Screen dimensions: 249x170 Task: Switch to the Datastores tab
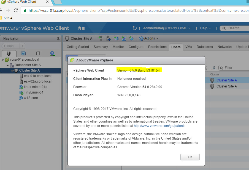(x=205, y=47)
